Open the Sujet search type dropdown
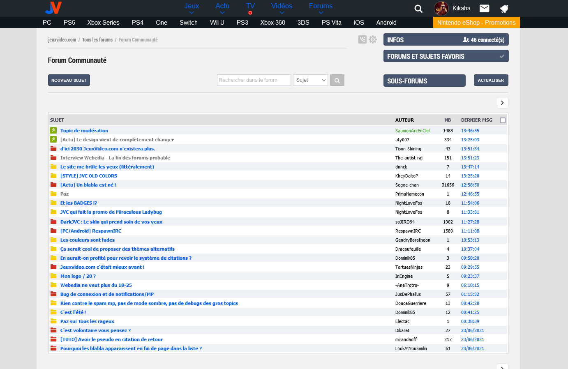Viewport: 568px width, 369px height. pos(310,80)
